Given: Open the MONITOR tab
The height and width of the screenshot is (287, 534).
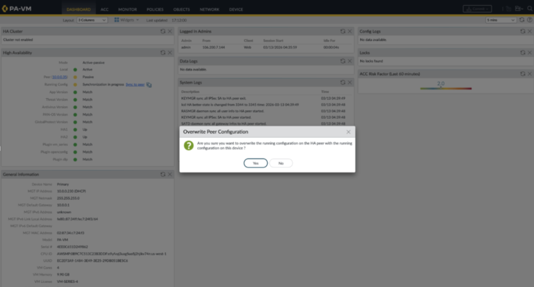Looking at the screenshot, I should pyautogui.click(x=128, y=9).
